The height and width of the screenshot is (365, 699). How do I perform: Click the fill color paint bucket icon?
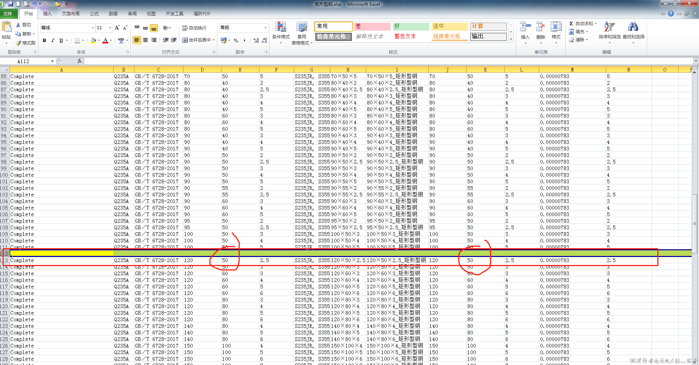94,41
